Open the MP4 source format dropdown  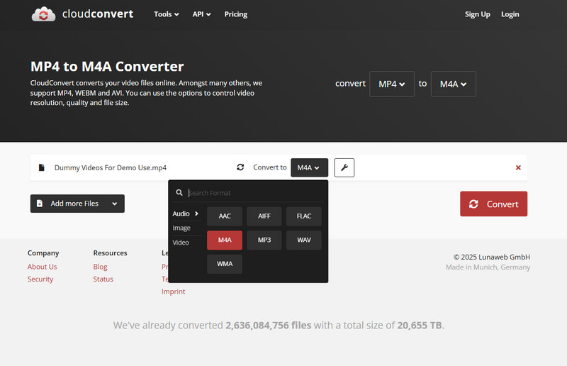click(392, 84)
